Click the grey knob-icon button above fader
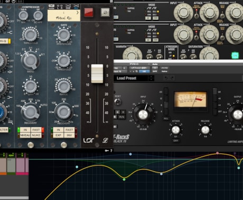243x200 pixels. pyautogui.click(x=105, y=13)
